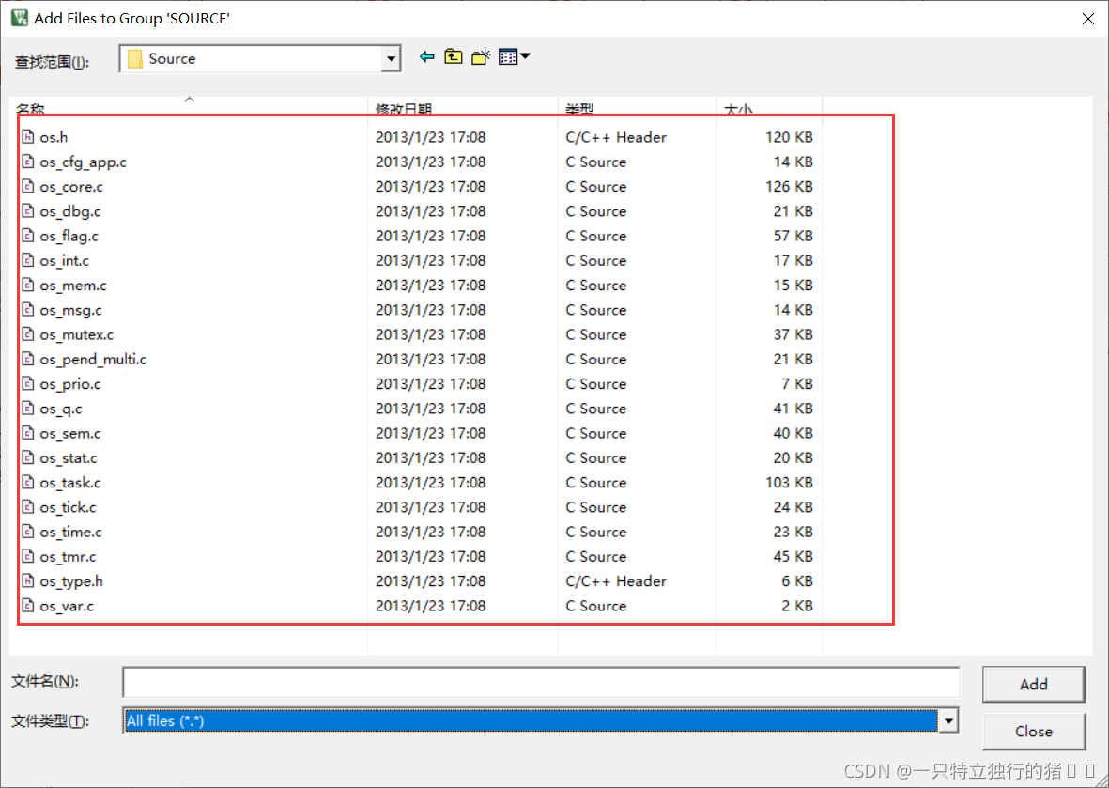Screen dimensions: 1109x788
Task: Click the os_task.c file icon
Action: click(x=27, y=483)
